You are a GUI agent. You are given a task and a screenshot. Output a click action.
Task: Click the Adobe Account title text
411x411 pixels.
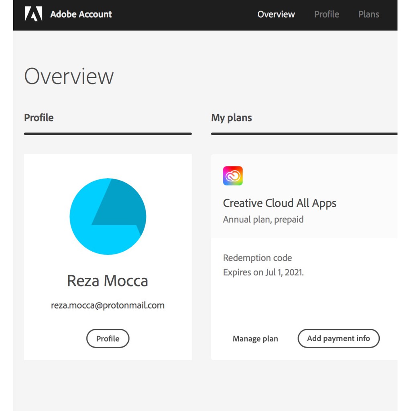tap(81, 14)
